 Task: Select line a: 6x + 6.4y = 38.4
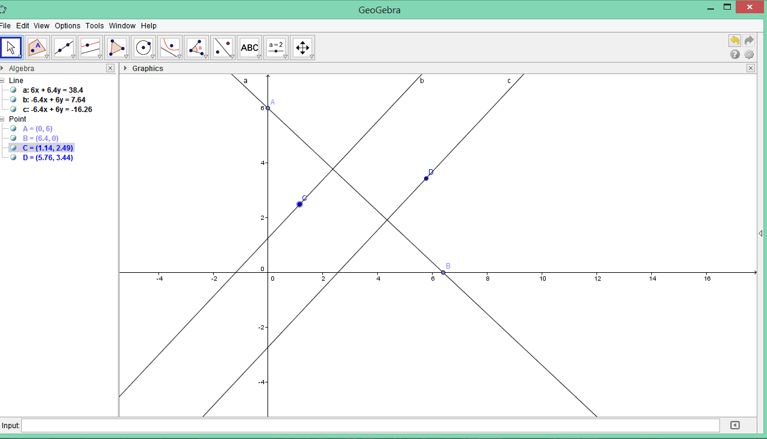tap(53, 90)
